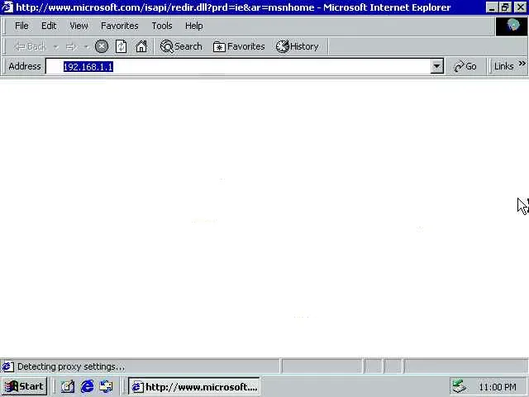Open the Search pane from toolbar
This screenshot has height=397, width=529.
click(181, 46)
